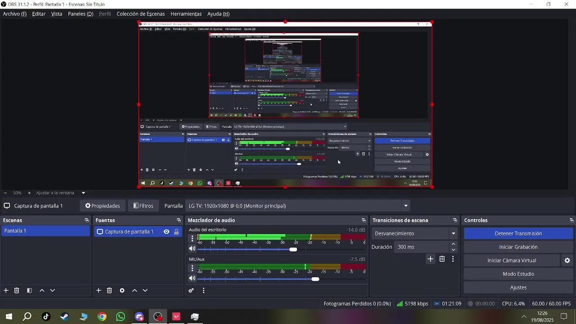Open Ajustes button in Controles

click(x=518, y=288)
